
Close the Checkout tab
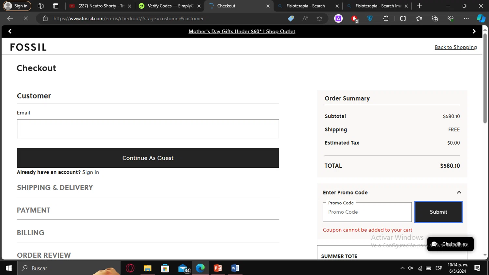(x=268, y=6)
